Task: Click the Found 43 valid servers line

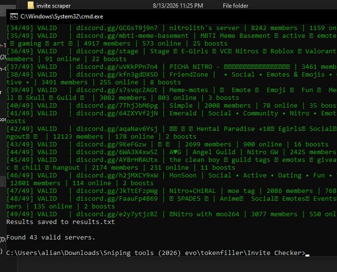Action: [51, 238]
